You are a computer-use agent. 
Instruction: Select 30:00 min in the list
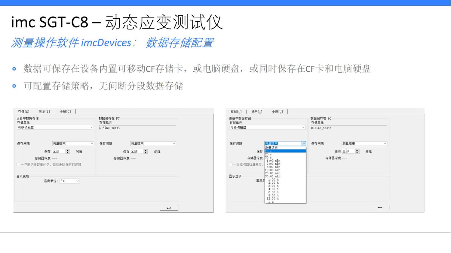(285, 176)
